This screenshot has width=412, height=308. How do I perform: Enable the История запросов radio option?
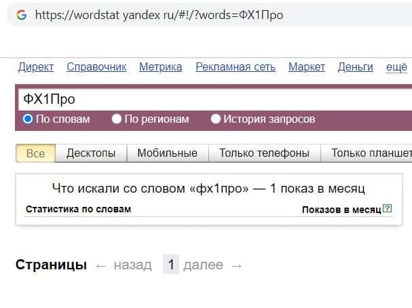pyautogui.click(x=216, y=119)
